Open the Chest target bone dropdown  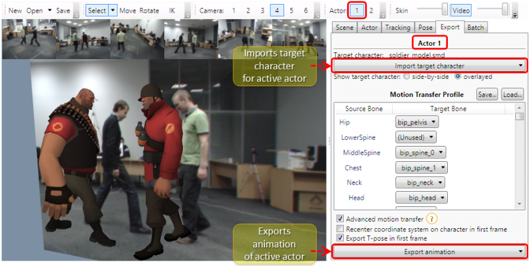[421, 168]
